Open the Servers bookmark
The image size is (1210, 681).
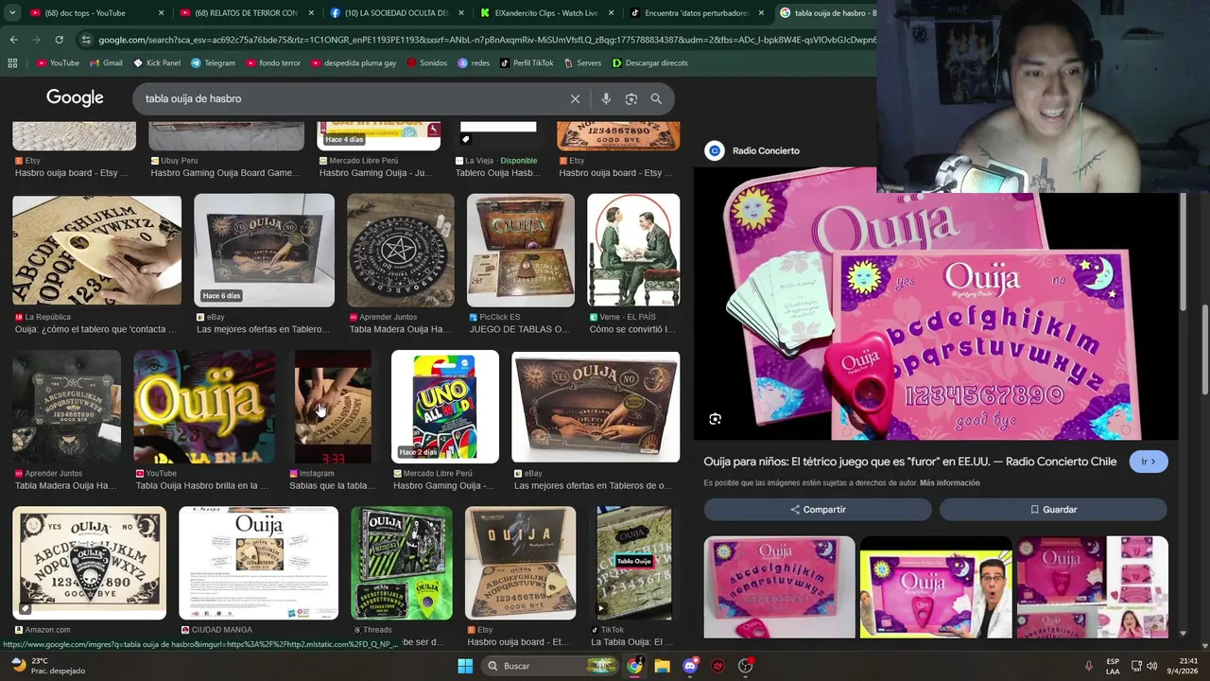582,63
